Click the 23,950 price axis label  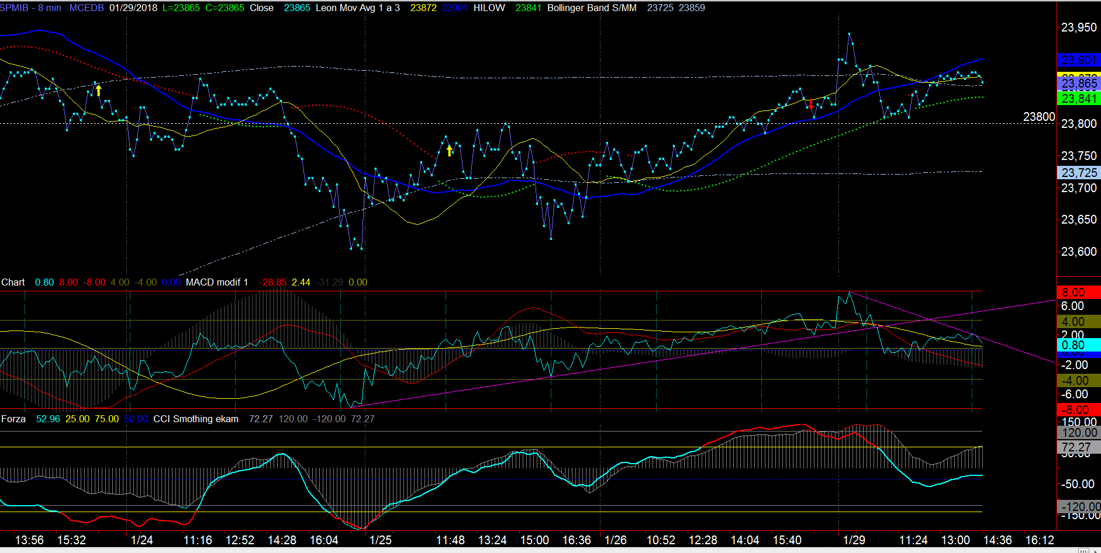click(x=1079, y=27)
